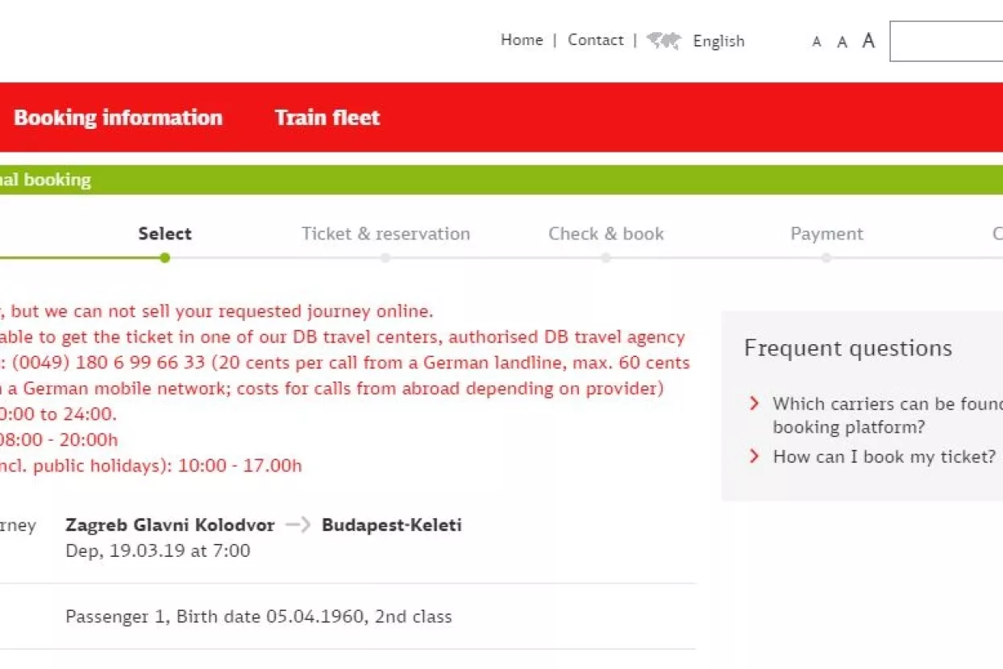This screenshot has height=669, width=1003.
Task: Select the smallest font size A
Action: (x=817, y=42)
